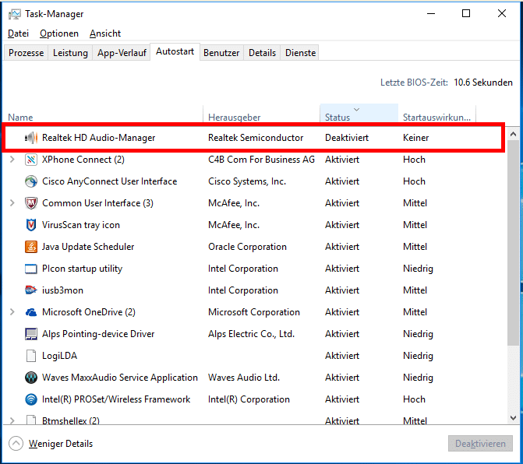Click the Deaktivieren button
523x464 pixels.
[480, 444]
